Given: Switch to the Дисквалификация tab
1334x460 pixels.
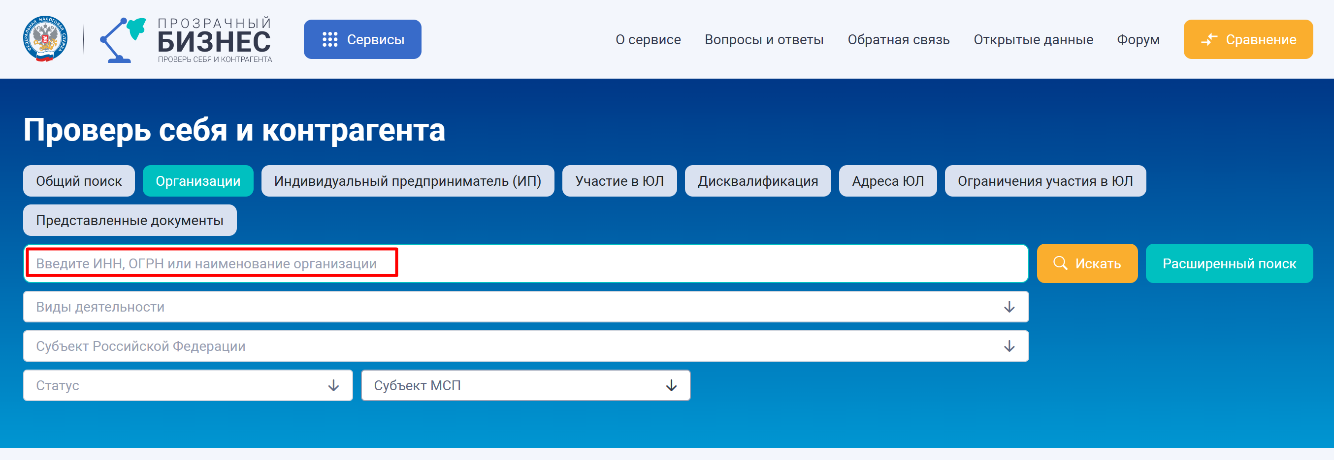Looking at the screenshot, I should (x=757, y=181).
